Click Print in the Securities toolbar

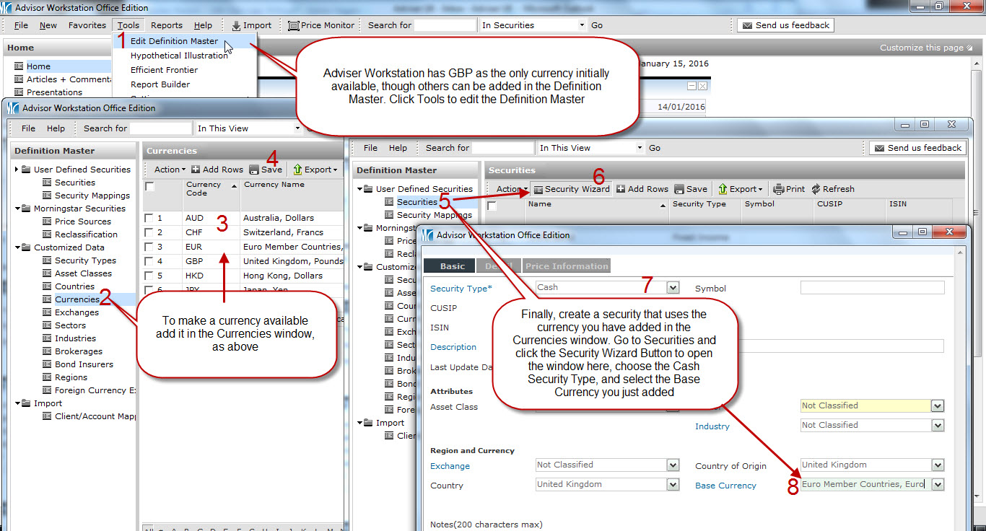click(789, 189)
